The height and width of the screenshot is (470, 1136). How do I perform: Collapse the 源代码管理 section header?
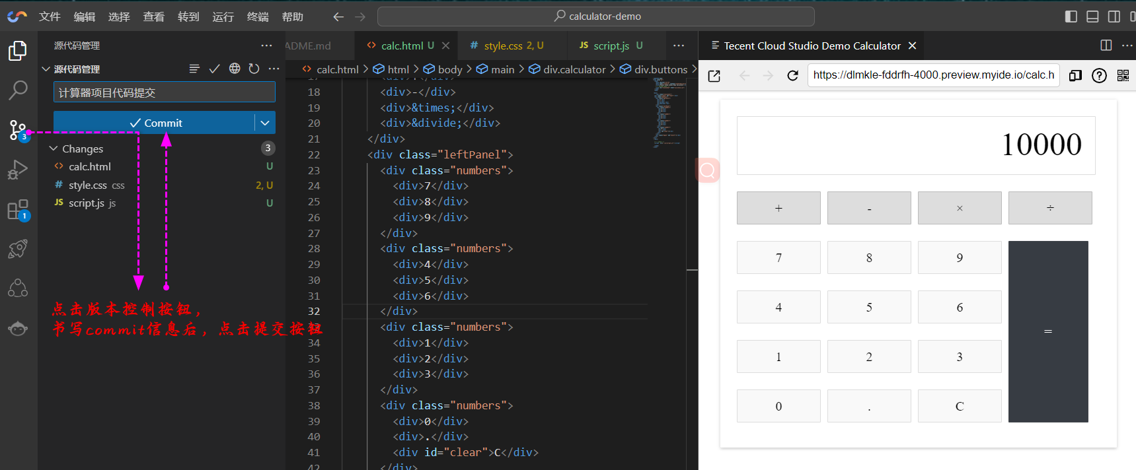[x=46, y=69]
